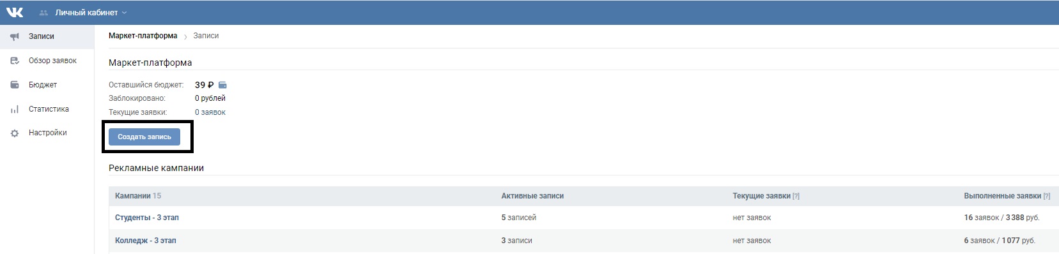Image resolution: width=1059 pixels, height=254 pixels.
Task: Open Личный кабинет menu label
Action: [86, 13]
